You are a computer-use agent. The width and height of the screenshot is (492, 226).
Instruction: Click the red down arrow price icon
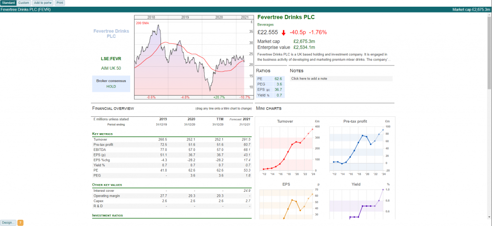pos(283,32)
